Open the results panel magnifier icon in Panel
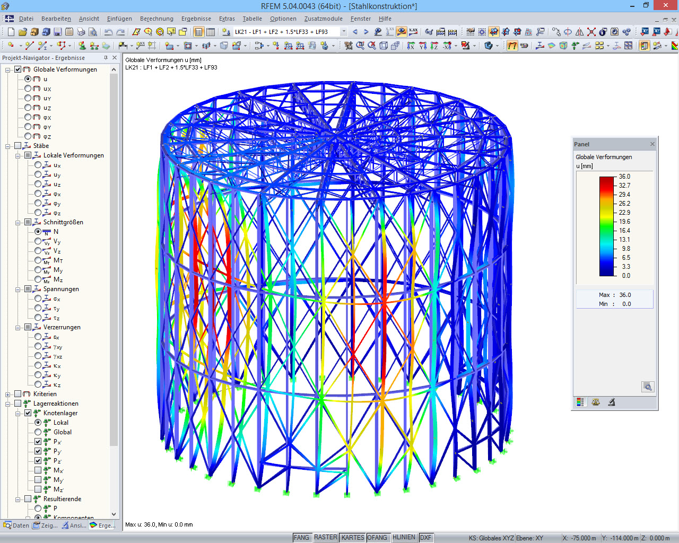 click(647, 387)
